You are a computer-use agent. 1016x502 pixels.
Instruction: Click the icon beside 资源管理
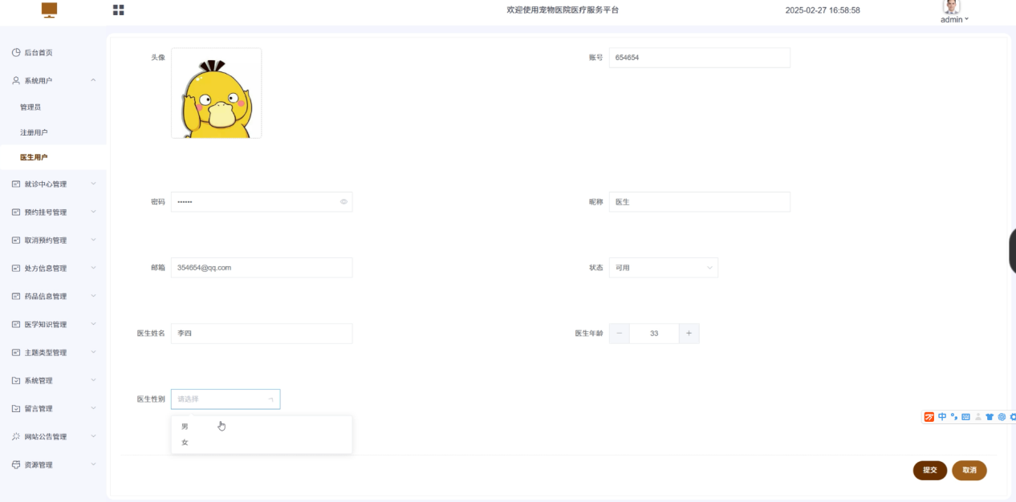(16, 465)
